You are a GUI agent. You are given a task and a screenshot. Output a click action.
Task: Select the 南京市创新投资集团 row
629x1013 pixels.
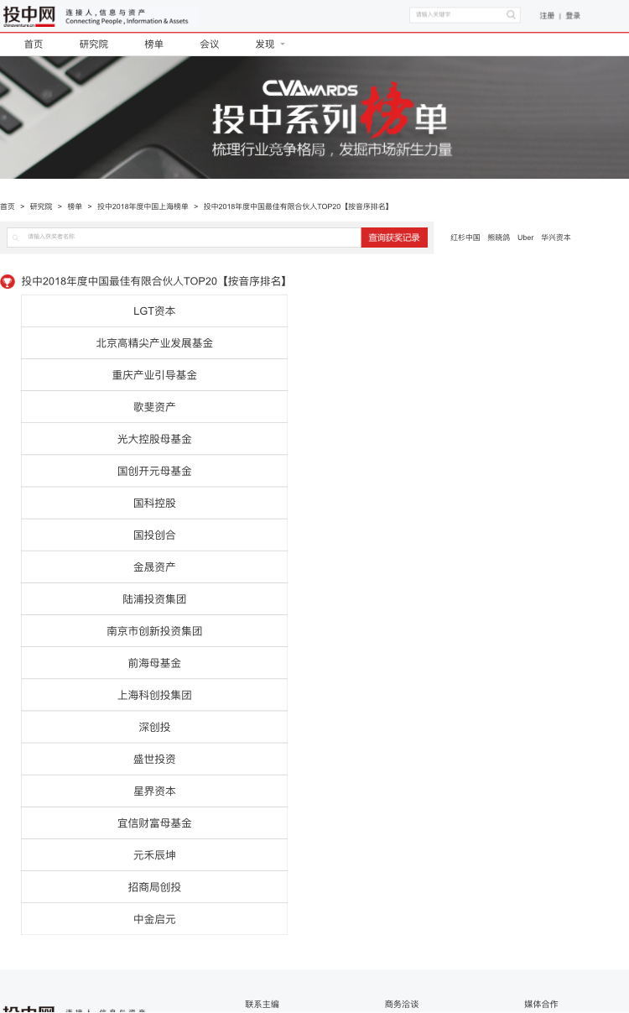[x=154, y=630]
